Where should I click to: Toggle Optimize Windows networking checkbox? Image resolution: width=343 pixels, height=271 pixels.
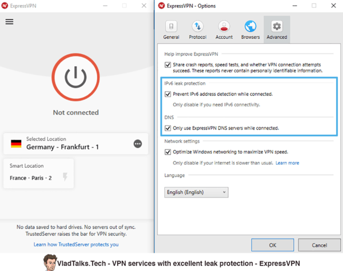[x=167, y=152]
